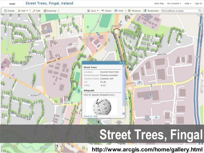Select Swords Town Park location value

click(109, 72)
